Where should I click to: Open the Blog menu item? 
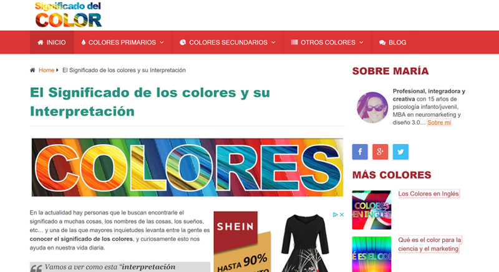392,42
